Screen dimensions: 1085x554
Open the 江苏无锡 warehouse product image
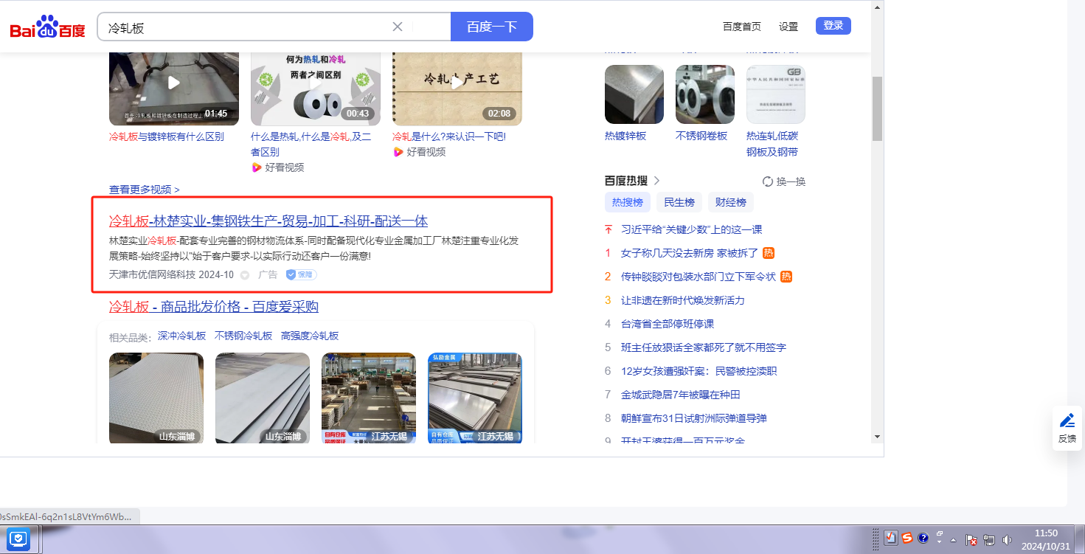(x=369, y=398)
